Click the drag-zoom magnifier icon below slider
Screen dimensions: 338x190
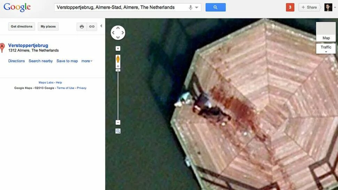tap(118, 131)
